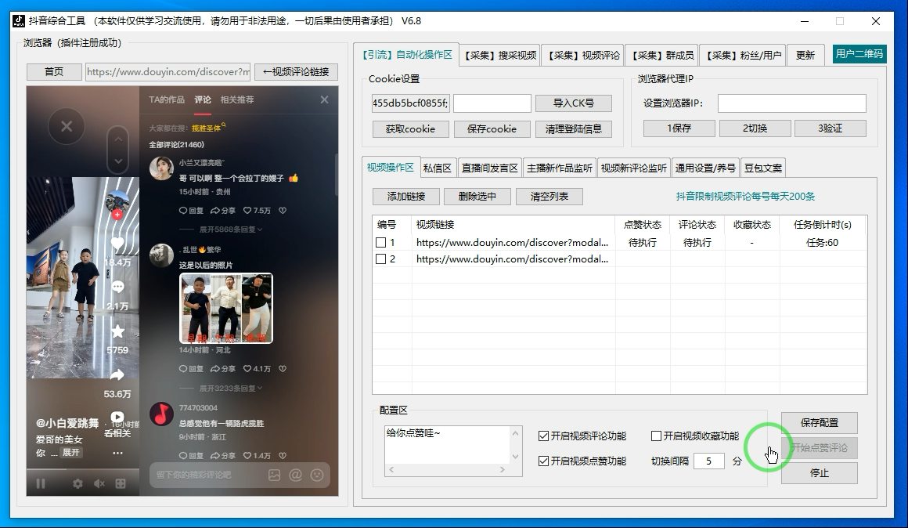The width and height of the screenshot is (908, 528).
Task: Click the browser URL address field
Action: (168, 72)
